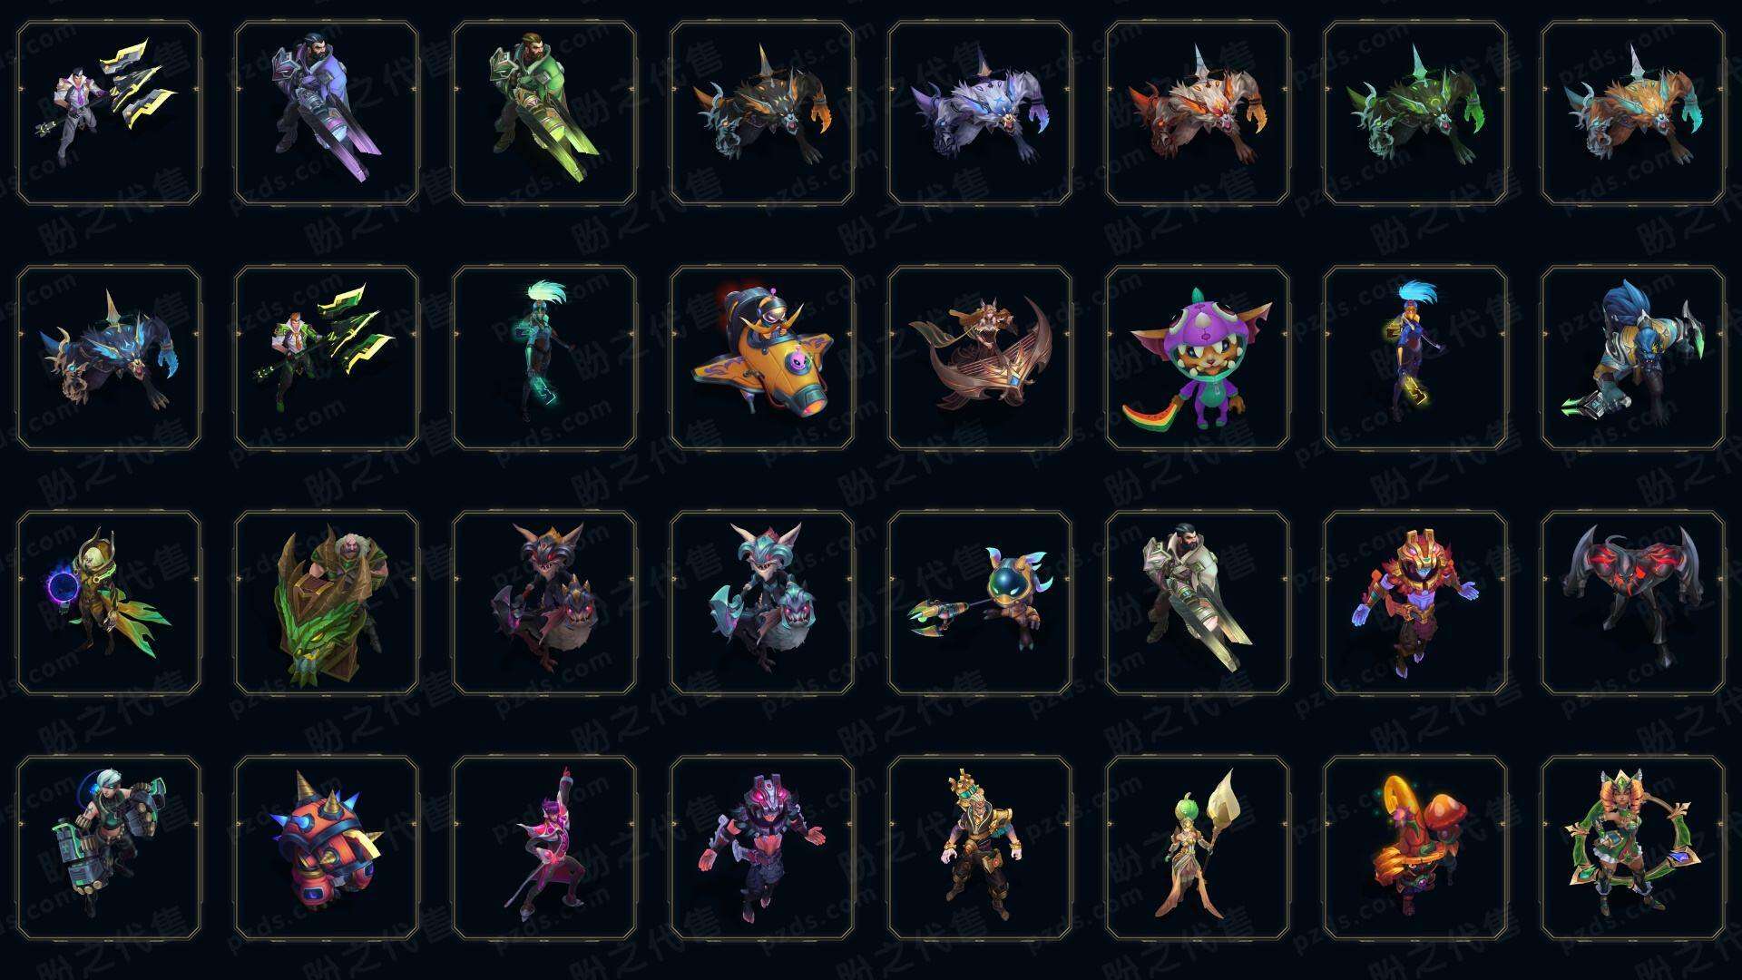Choose the white-armored bearded swordsman
This screenshot has height=980, width=1742.
coord(1198,603)
